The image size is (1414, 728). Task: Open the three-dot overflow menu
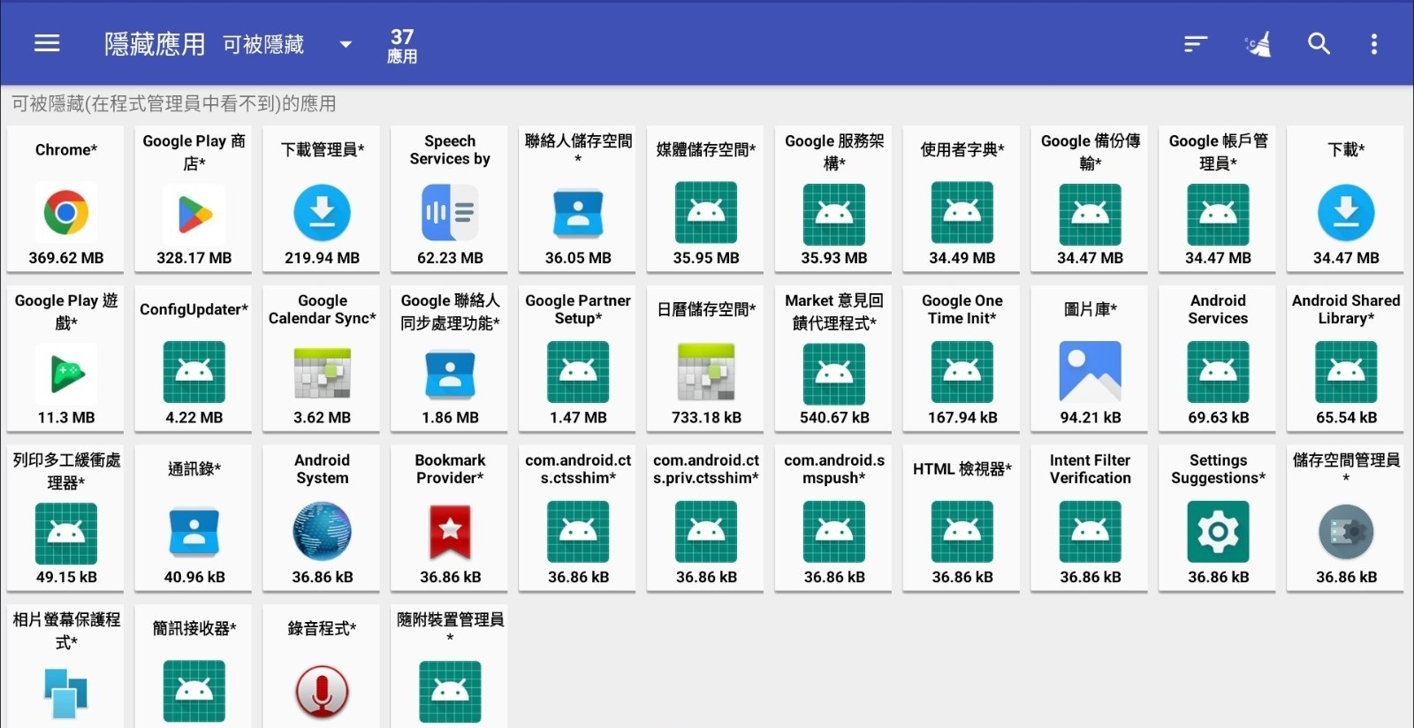[x=1373, y=43]
